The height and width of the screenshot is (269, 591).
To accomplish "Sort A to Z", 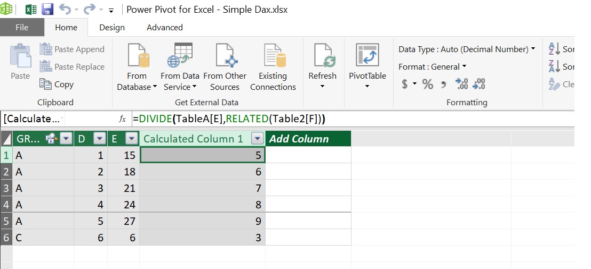I will point(561,49).
